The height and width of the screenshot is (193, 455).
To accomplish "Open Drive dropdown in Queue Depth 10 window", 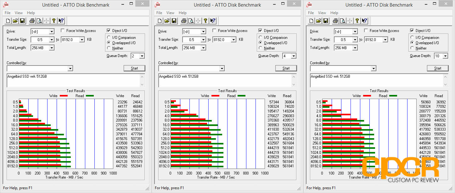I will coord(355,31).
